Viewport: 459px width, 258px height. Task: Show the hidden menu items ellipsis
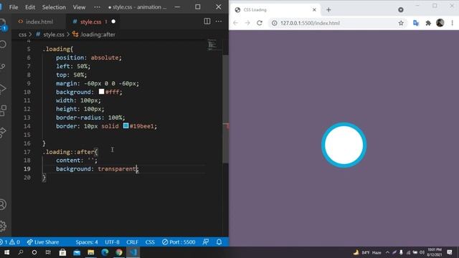coord(98,7)
